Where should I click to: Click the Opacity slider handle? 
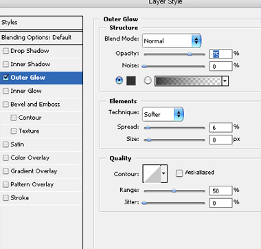(x=190, y=54)
